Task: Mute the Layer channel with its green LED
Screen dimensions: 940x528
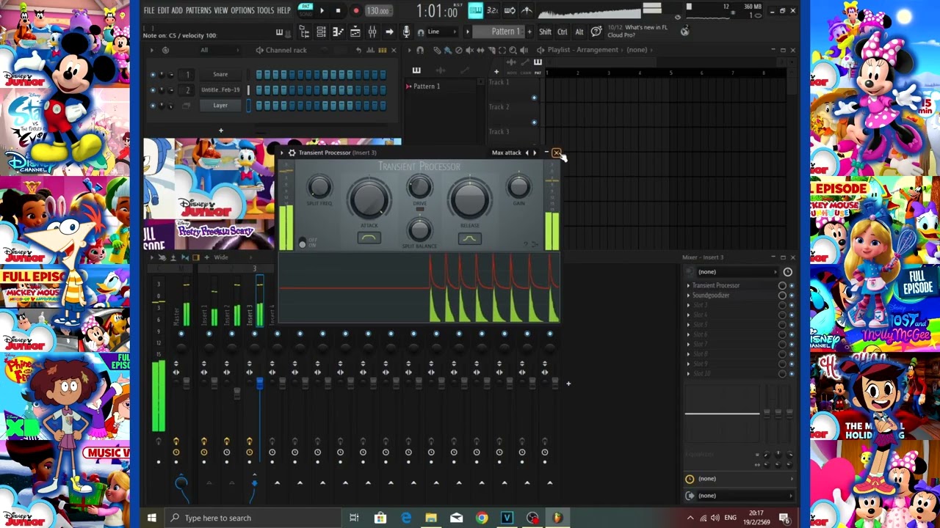Action: [153, 106]
